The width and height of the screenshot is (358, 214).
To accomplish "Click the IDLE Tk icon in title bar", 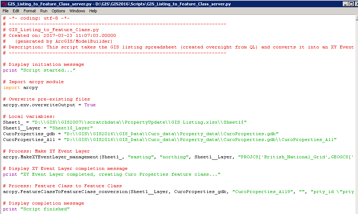I will point(4,4).
